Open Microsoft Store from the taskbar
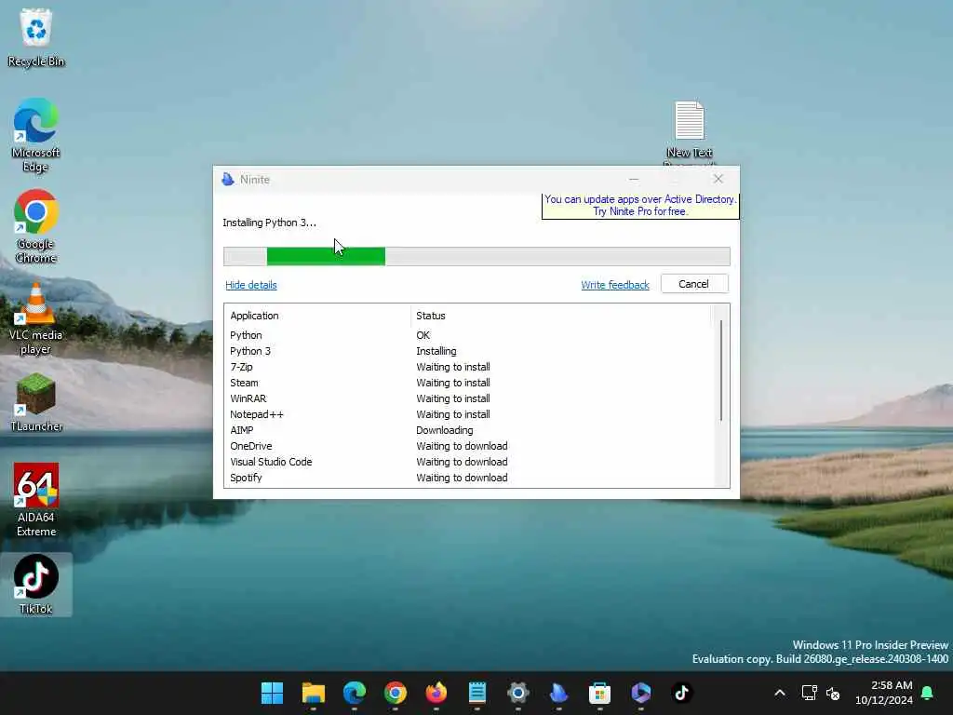 (599, 693)
